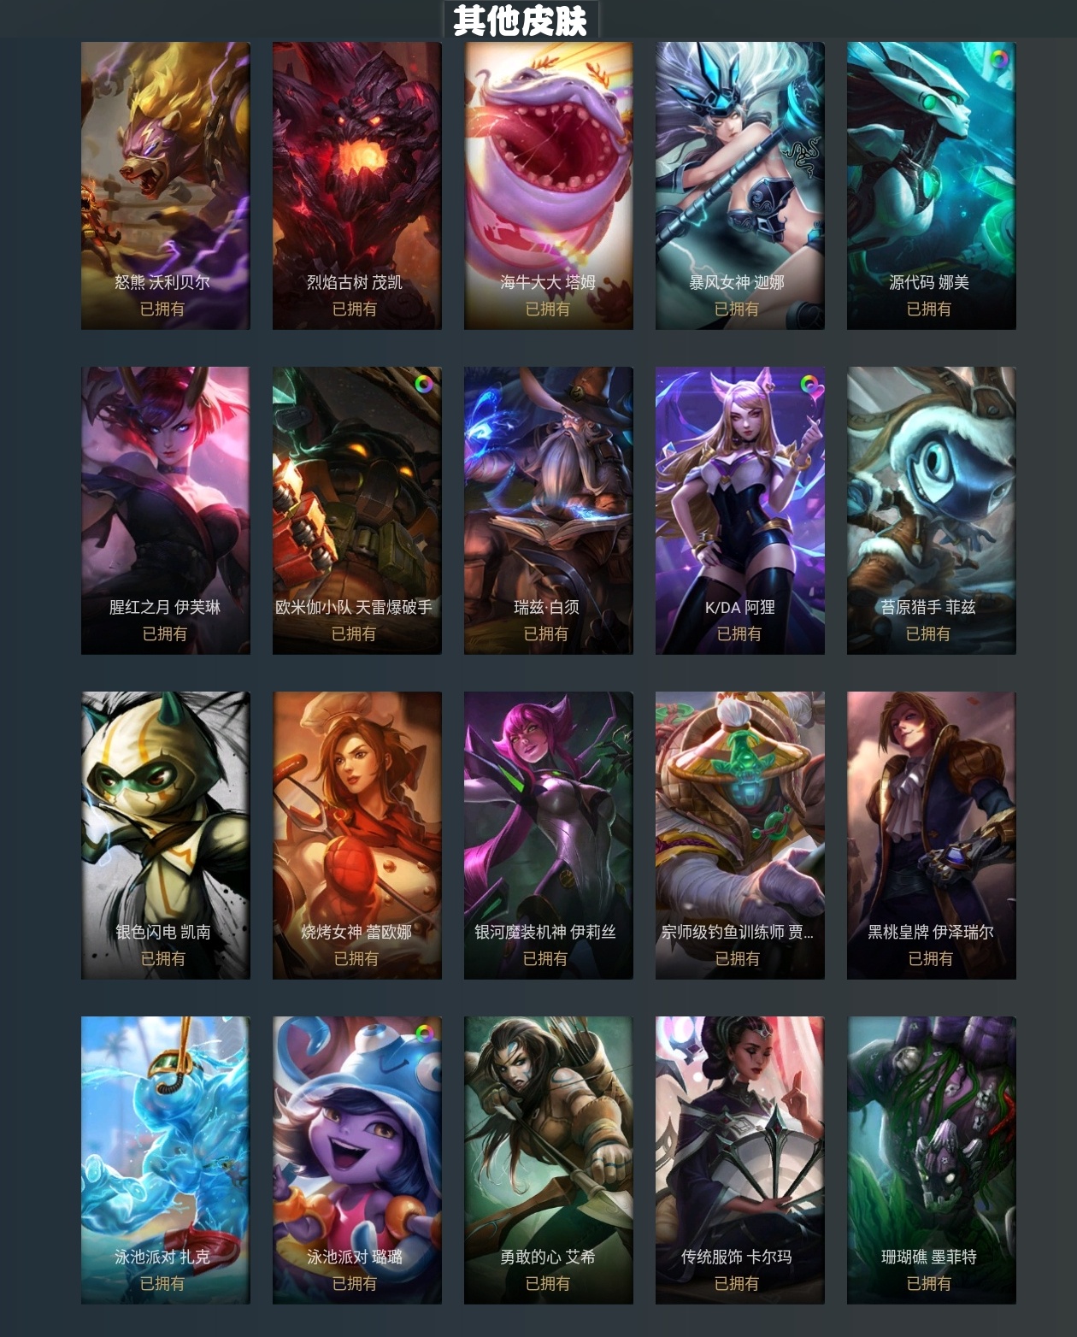Open the 烈焰古树 茂凯 skin card
The image size is (1077, 1337).
(357, 186)
